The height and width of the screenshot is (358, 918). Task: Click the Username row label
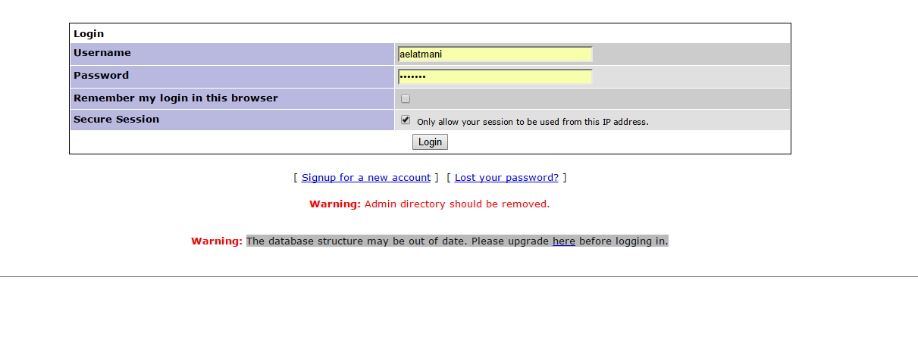point(102,53)
